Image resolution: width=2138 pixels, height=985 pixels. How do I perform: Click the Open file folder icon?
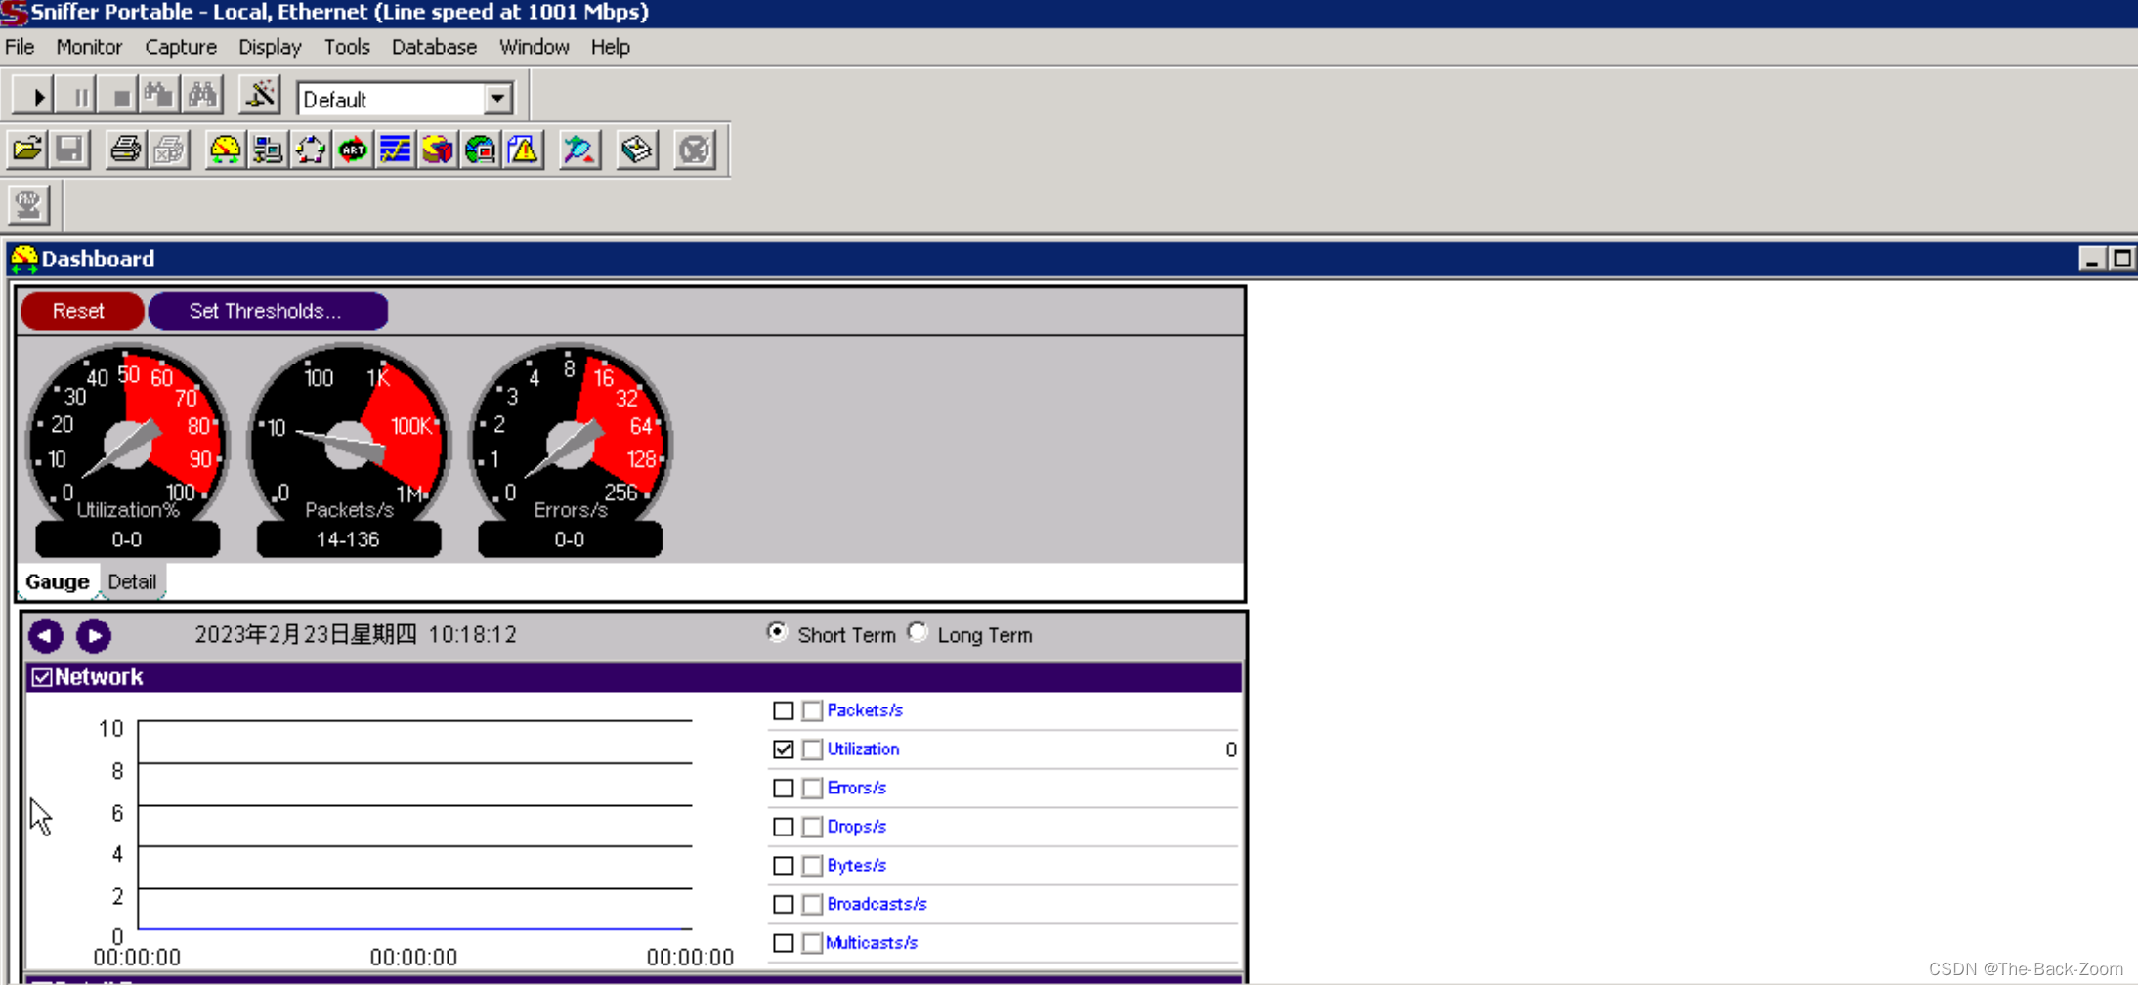27,150
